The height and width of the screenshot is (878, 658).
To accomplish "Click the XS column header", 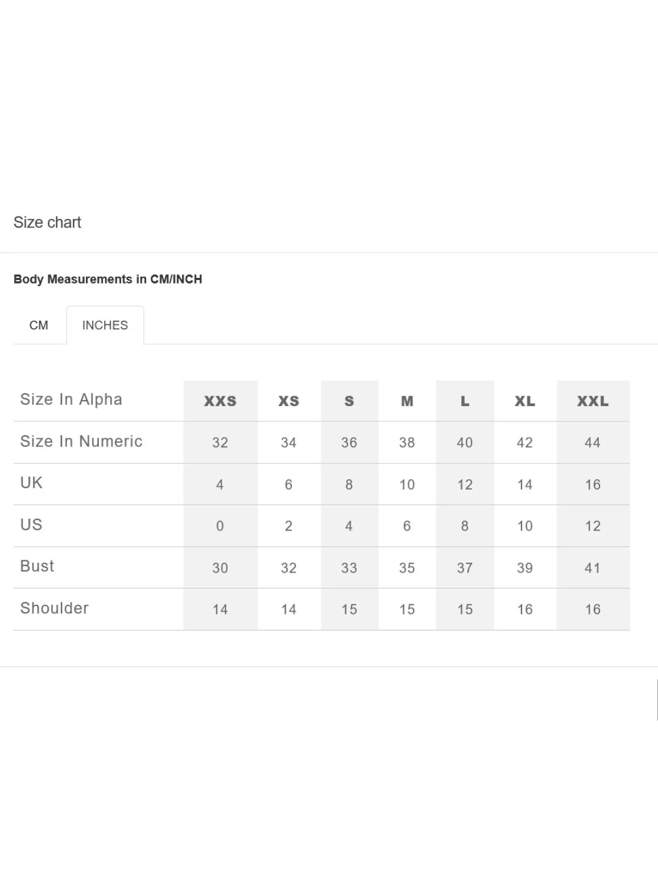I will [288, 401].
